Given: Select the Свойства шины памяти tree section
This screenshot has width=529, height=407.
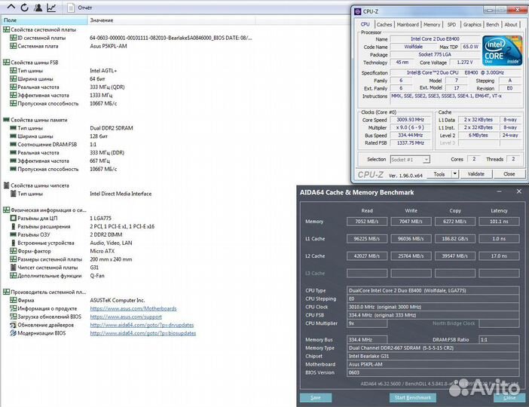Looking at the screenshot, I should click(38, 120).
